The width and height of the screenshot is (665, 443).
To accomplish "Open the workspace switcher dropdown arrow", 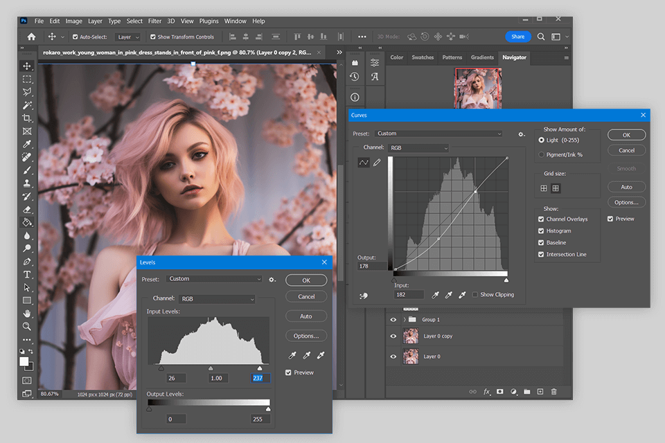I will pyautogui.click(x=567, y=37).
